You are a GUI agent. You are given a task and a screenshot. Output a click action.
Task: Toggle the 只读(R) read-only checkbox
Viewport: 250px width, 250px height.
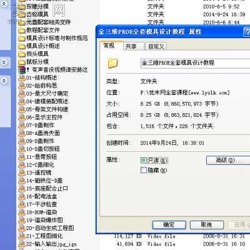pyautogui.click(x=144, y=161)
